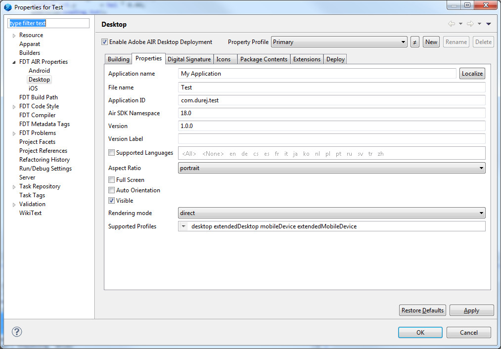This screenshot has width=501, height=349.
Task: Click the not-equal profile compare button
Action: pos(415,42)
